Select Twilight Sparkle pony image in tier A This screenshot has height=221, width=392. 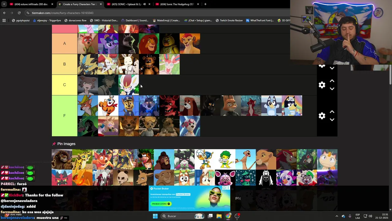coord(108,44)
